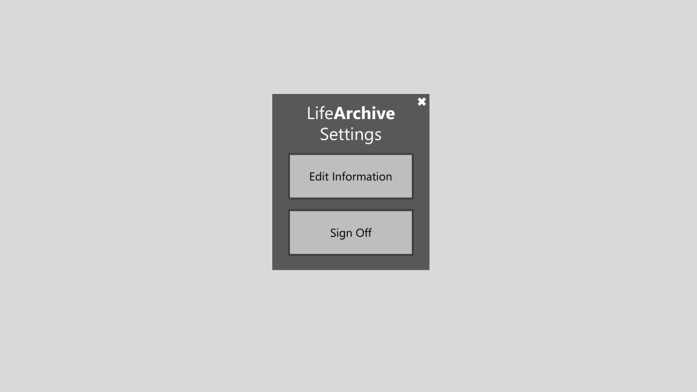Log out using the Sign Off button
Screen dimensions: 697x392
(351, 233)
